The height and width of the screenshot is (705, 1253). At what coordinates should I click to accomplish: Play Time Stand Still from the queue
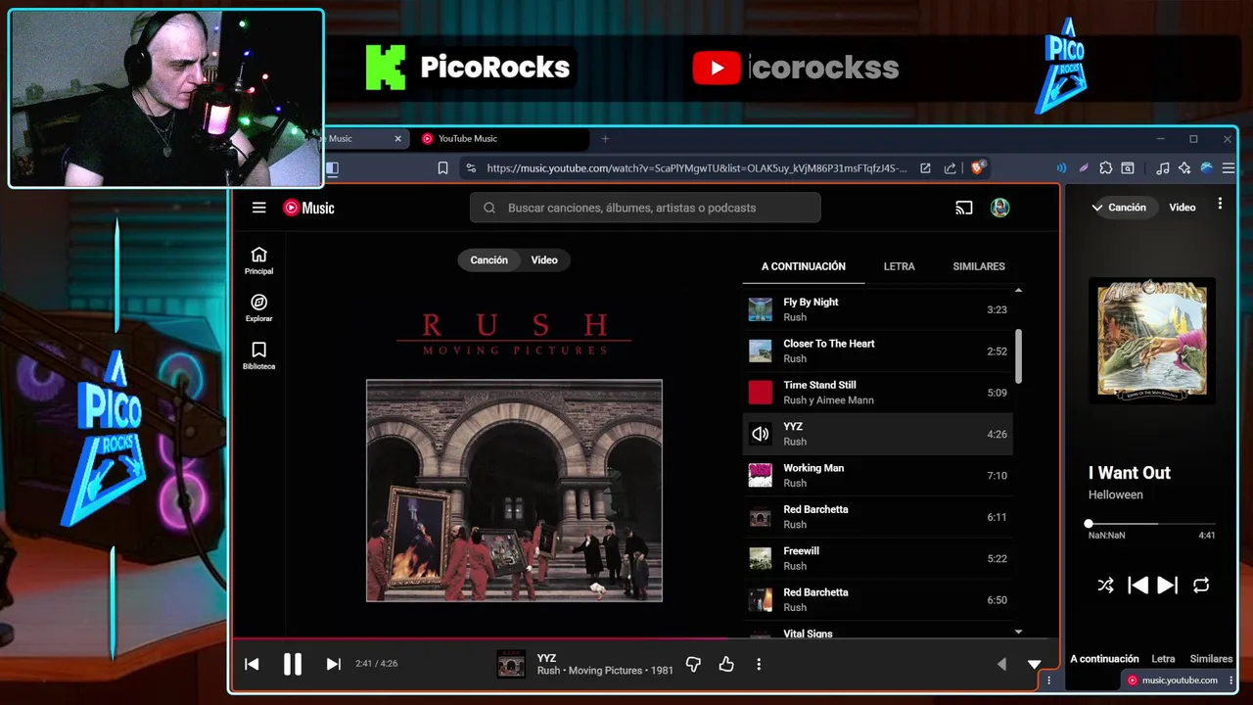tap(878, 393)
